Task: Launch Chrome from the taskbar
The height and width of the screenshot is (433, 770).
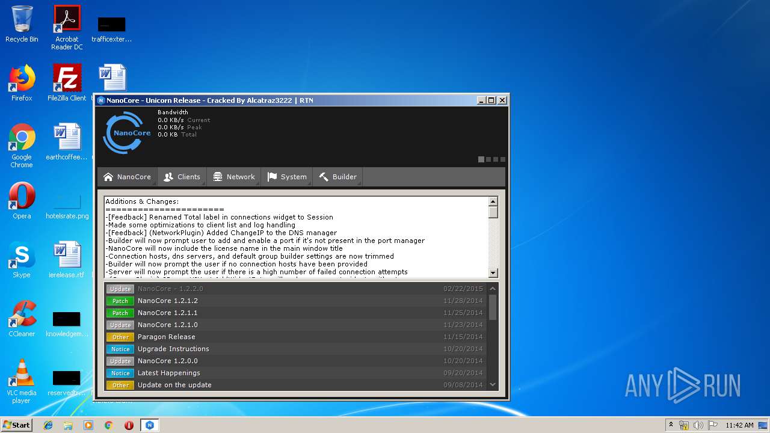Action: tap(109, 425)
